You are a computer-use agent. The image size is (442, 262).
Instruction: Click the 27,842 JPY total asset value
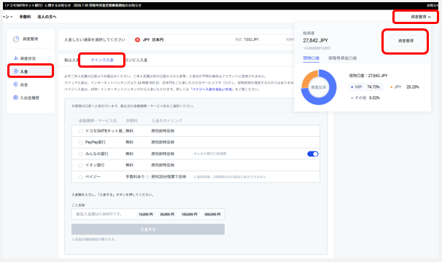click(x=315, y=41)
